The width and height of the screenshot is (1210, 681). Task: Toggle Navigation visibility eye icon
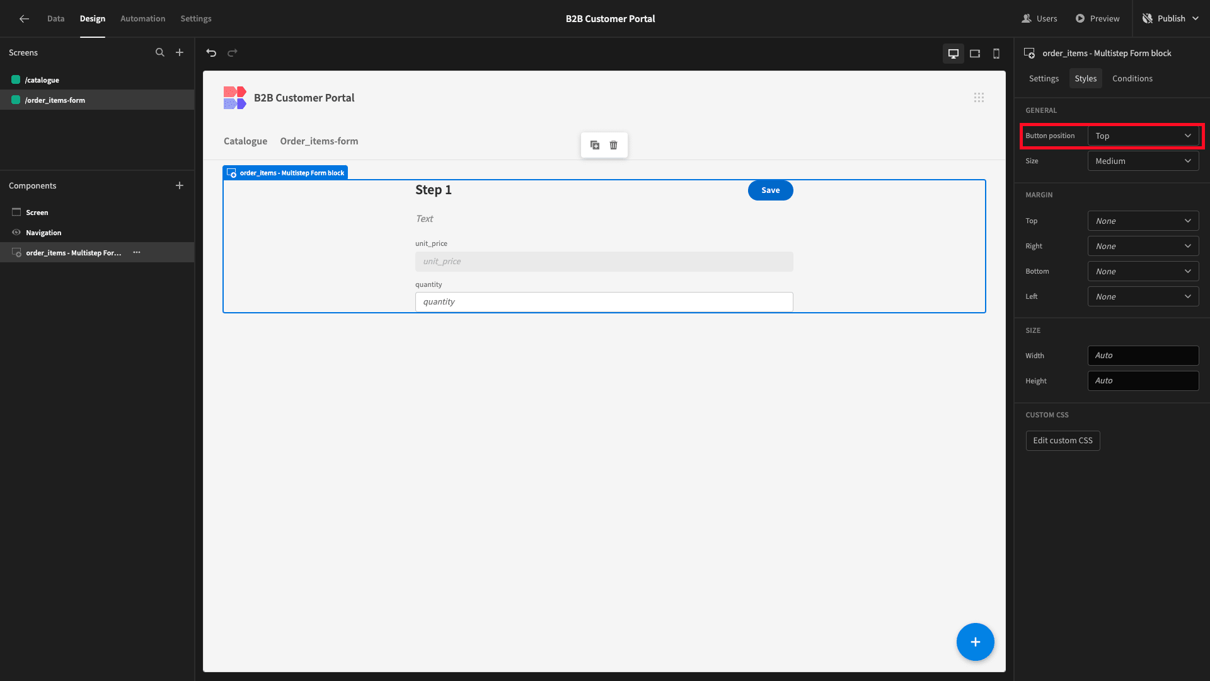tap(16, 233)
